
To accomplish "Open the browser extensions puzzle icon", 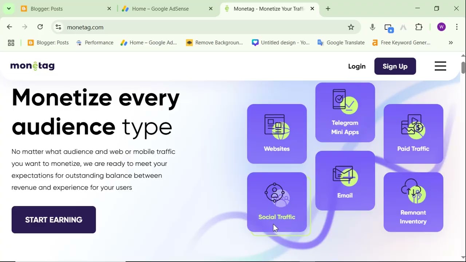I will click(x=419, y=27).
